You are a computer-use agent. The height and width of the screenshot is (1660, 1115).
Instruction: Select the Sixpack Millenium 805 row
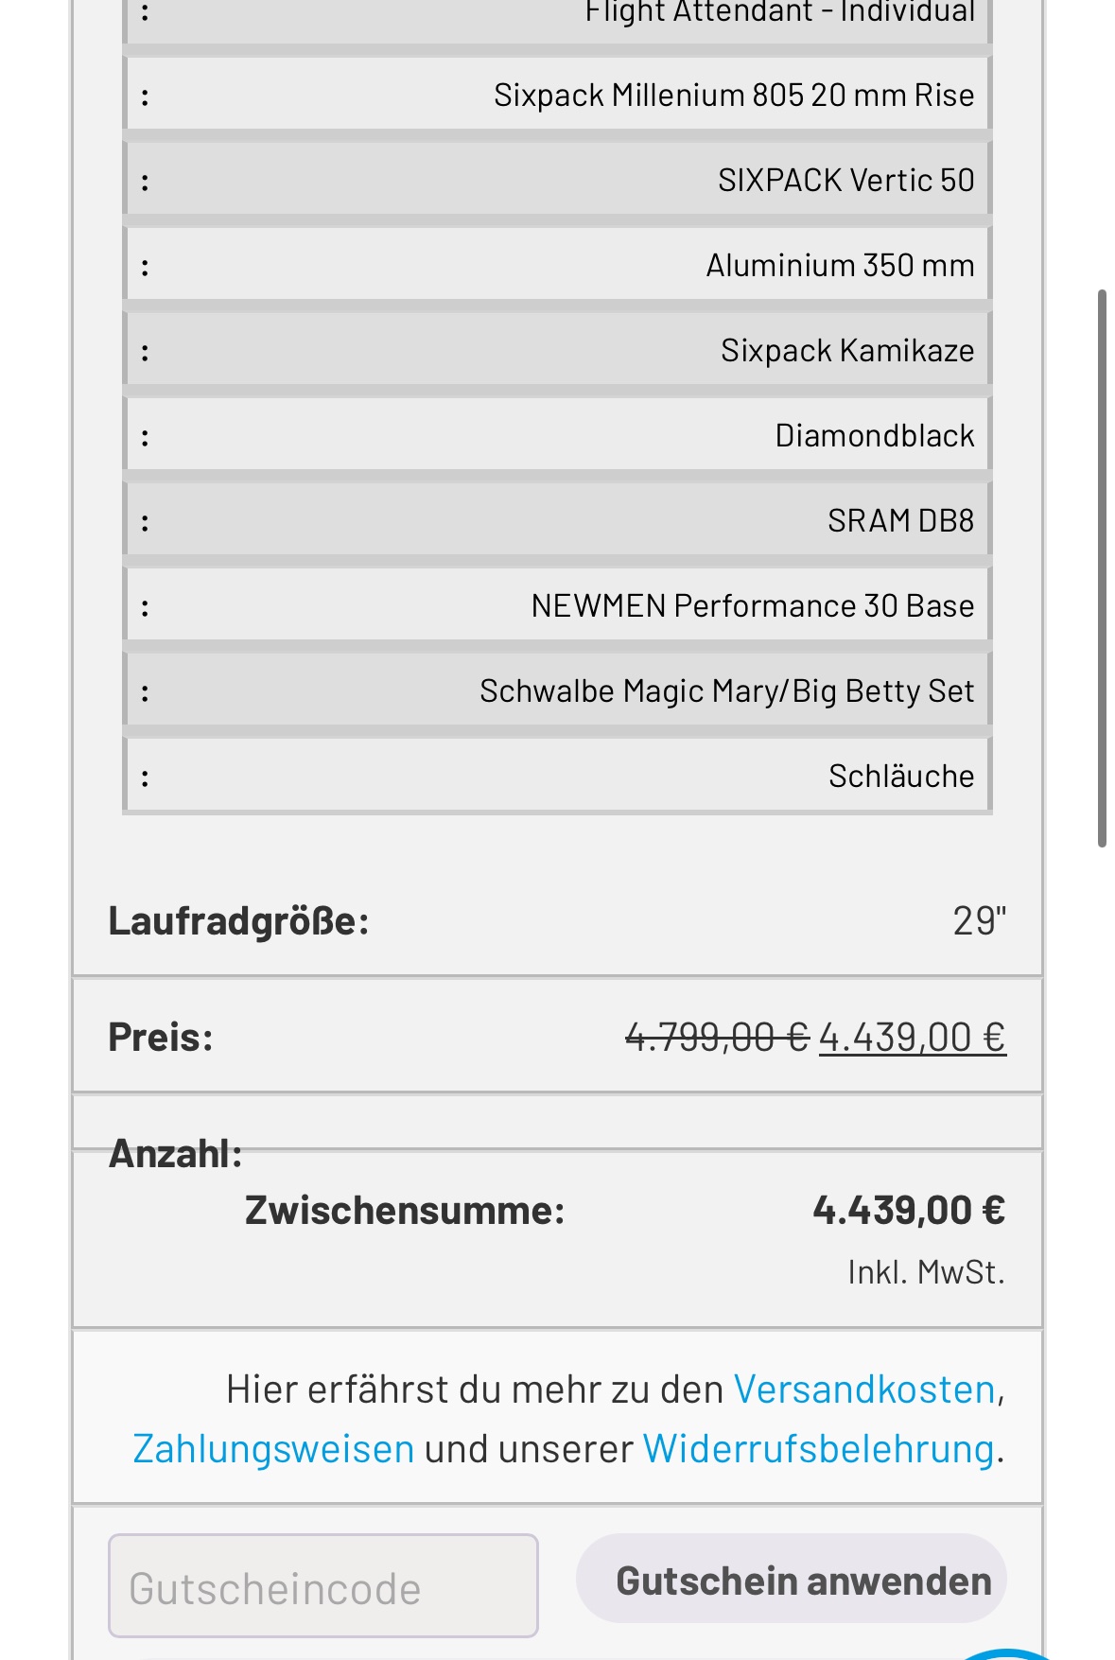click(x=557, y=96)
